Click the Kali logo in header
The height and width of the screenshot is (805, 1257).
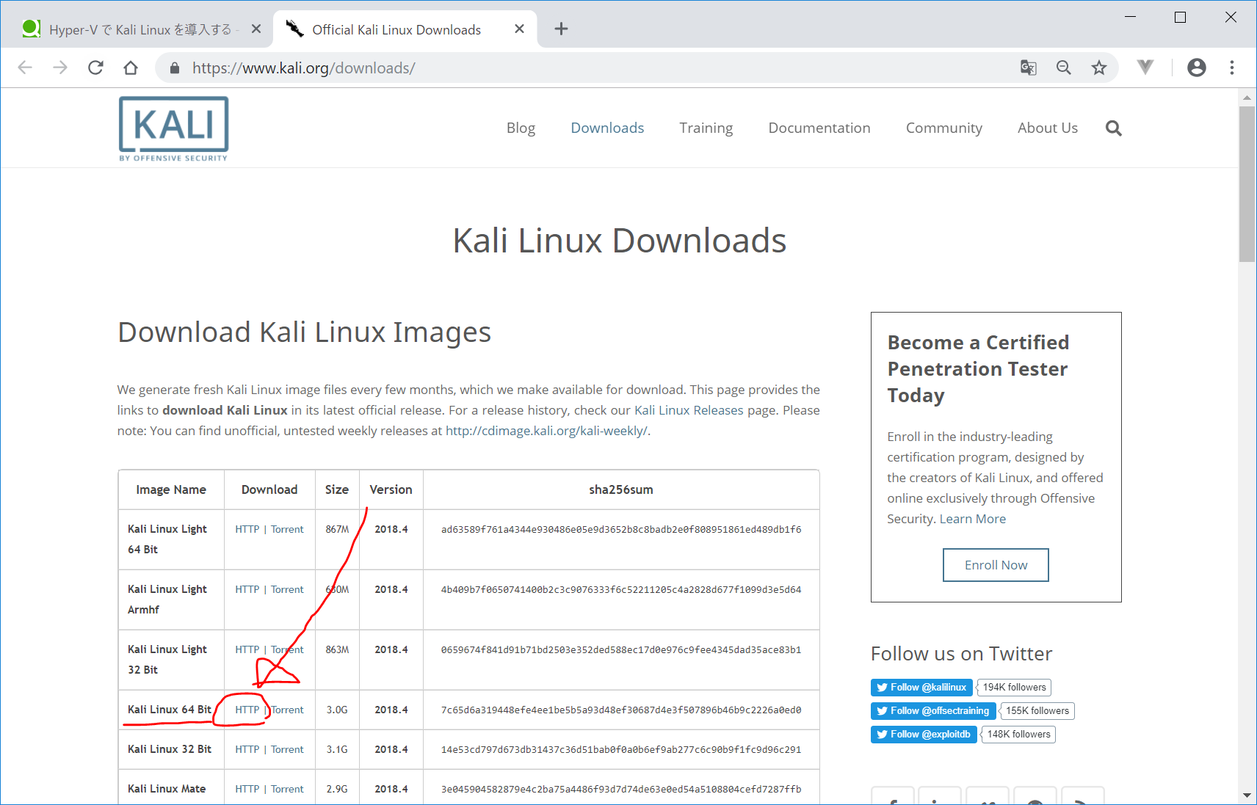174,128
